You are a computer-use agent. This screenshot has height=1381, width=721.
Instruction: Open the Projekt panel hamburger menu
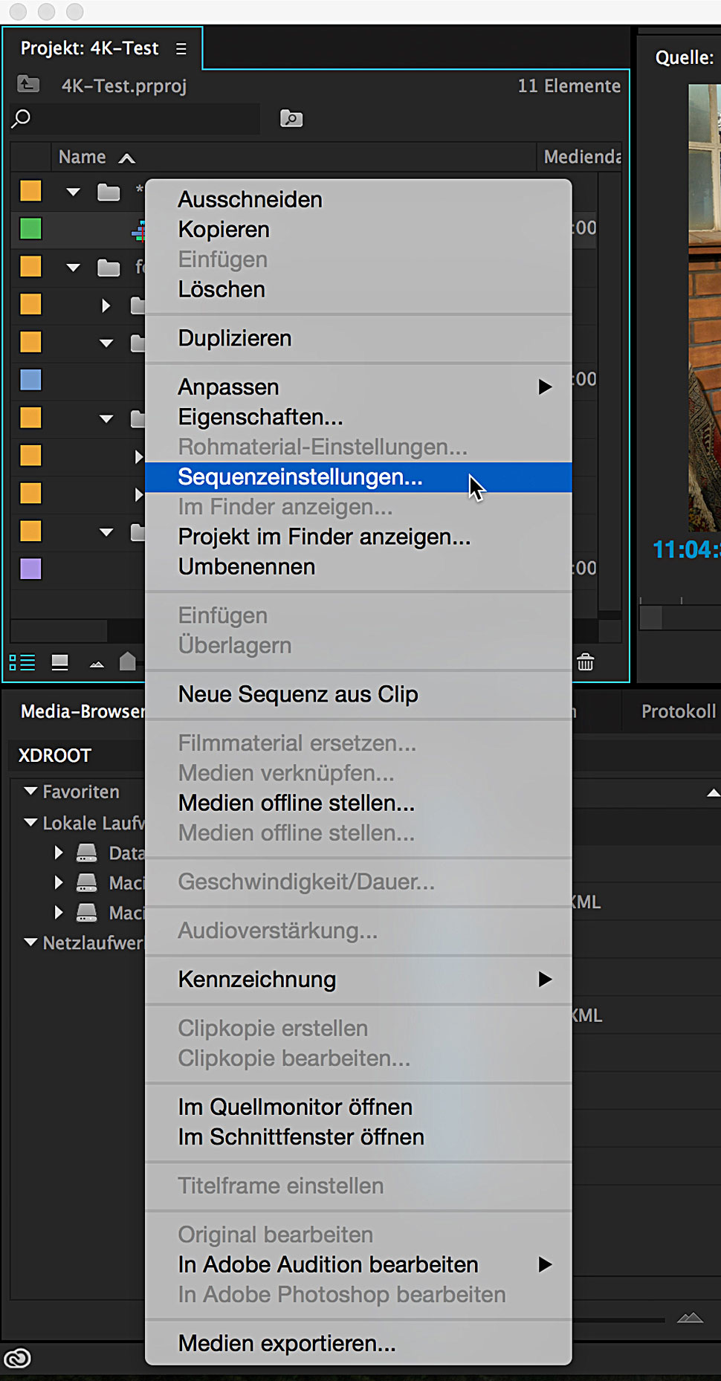click(181, 49)
